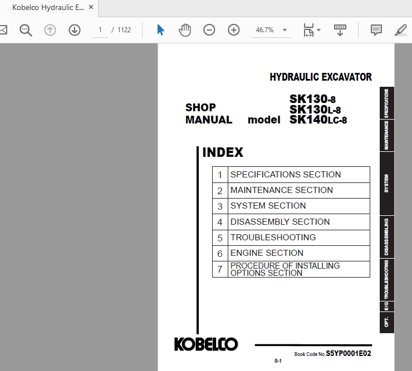
Task: Click TROUBLESHOOTING row in the index
Action: tap(291, 238)
